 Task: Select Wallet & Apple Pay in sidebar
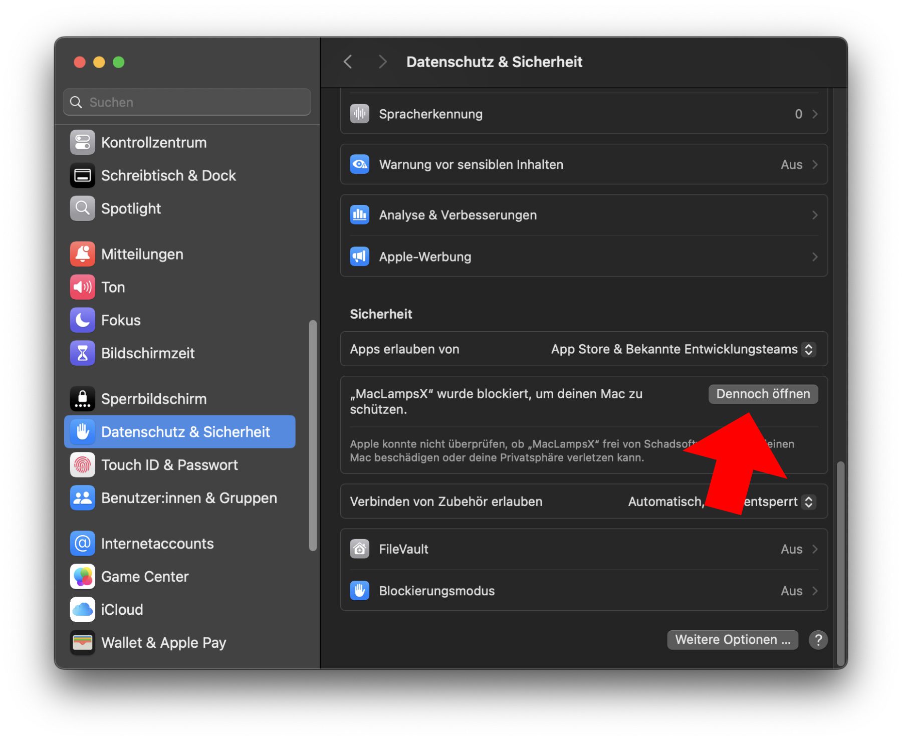[x=163, y=642]
